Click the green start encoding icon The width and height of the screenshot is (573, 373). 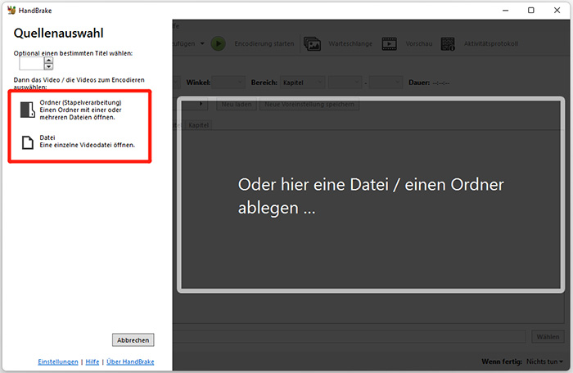click(x=219, y=43)
